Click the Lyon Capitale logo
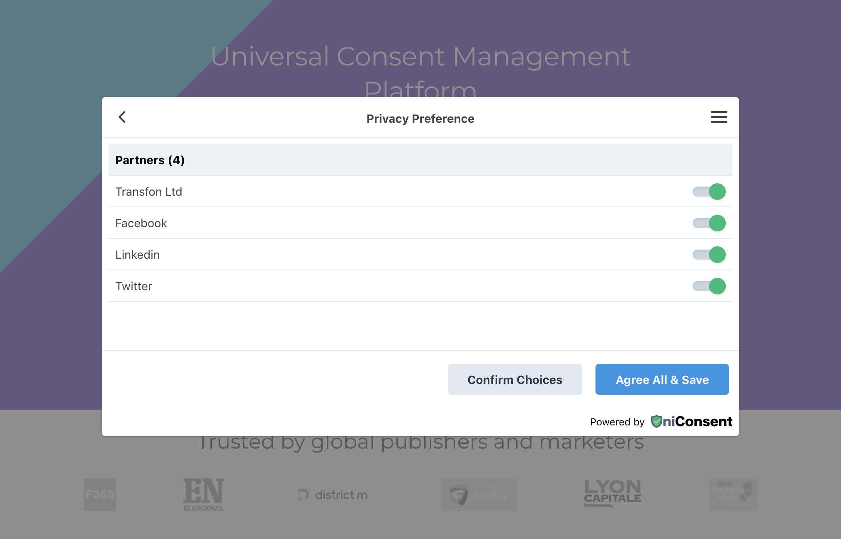841x539 pixels. pyautogui.click(x=613, y=493)
